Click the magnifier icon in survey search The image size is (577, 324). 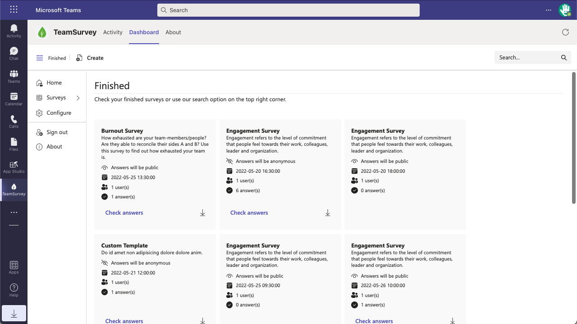tap(563, 58)
